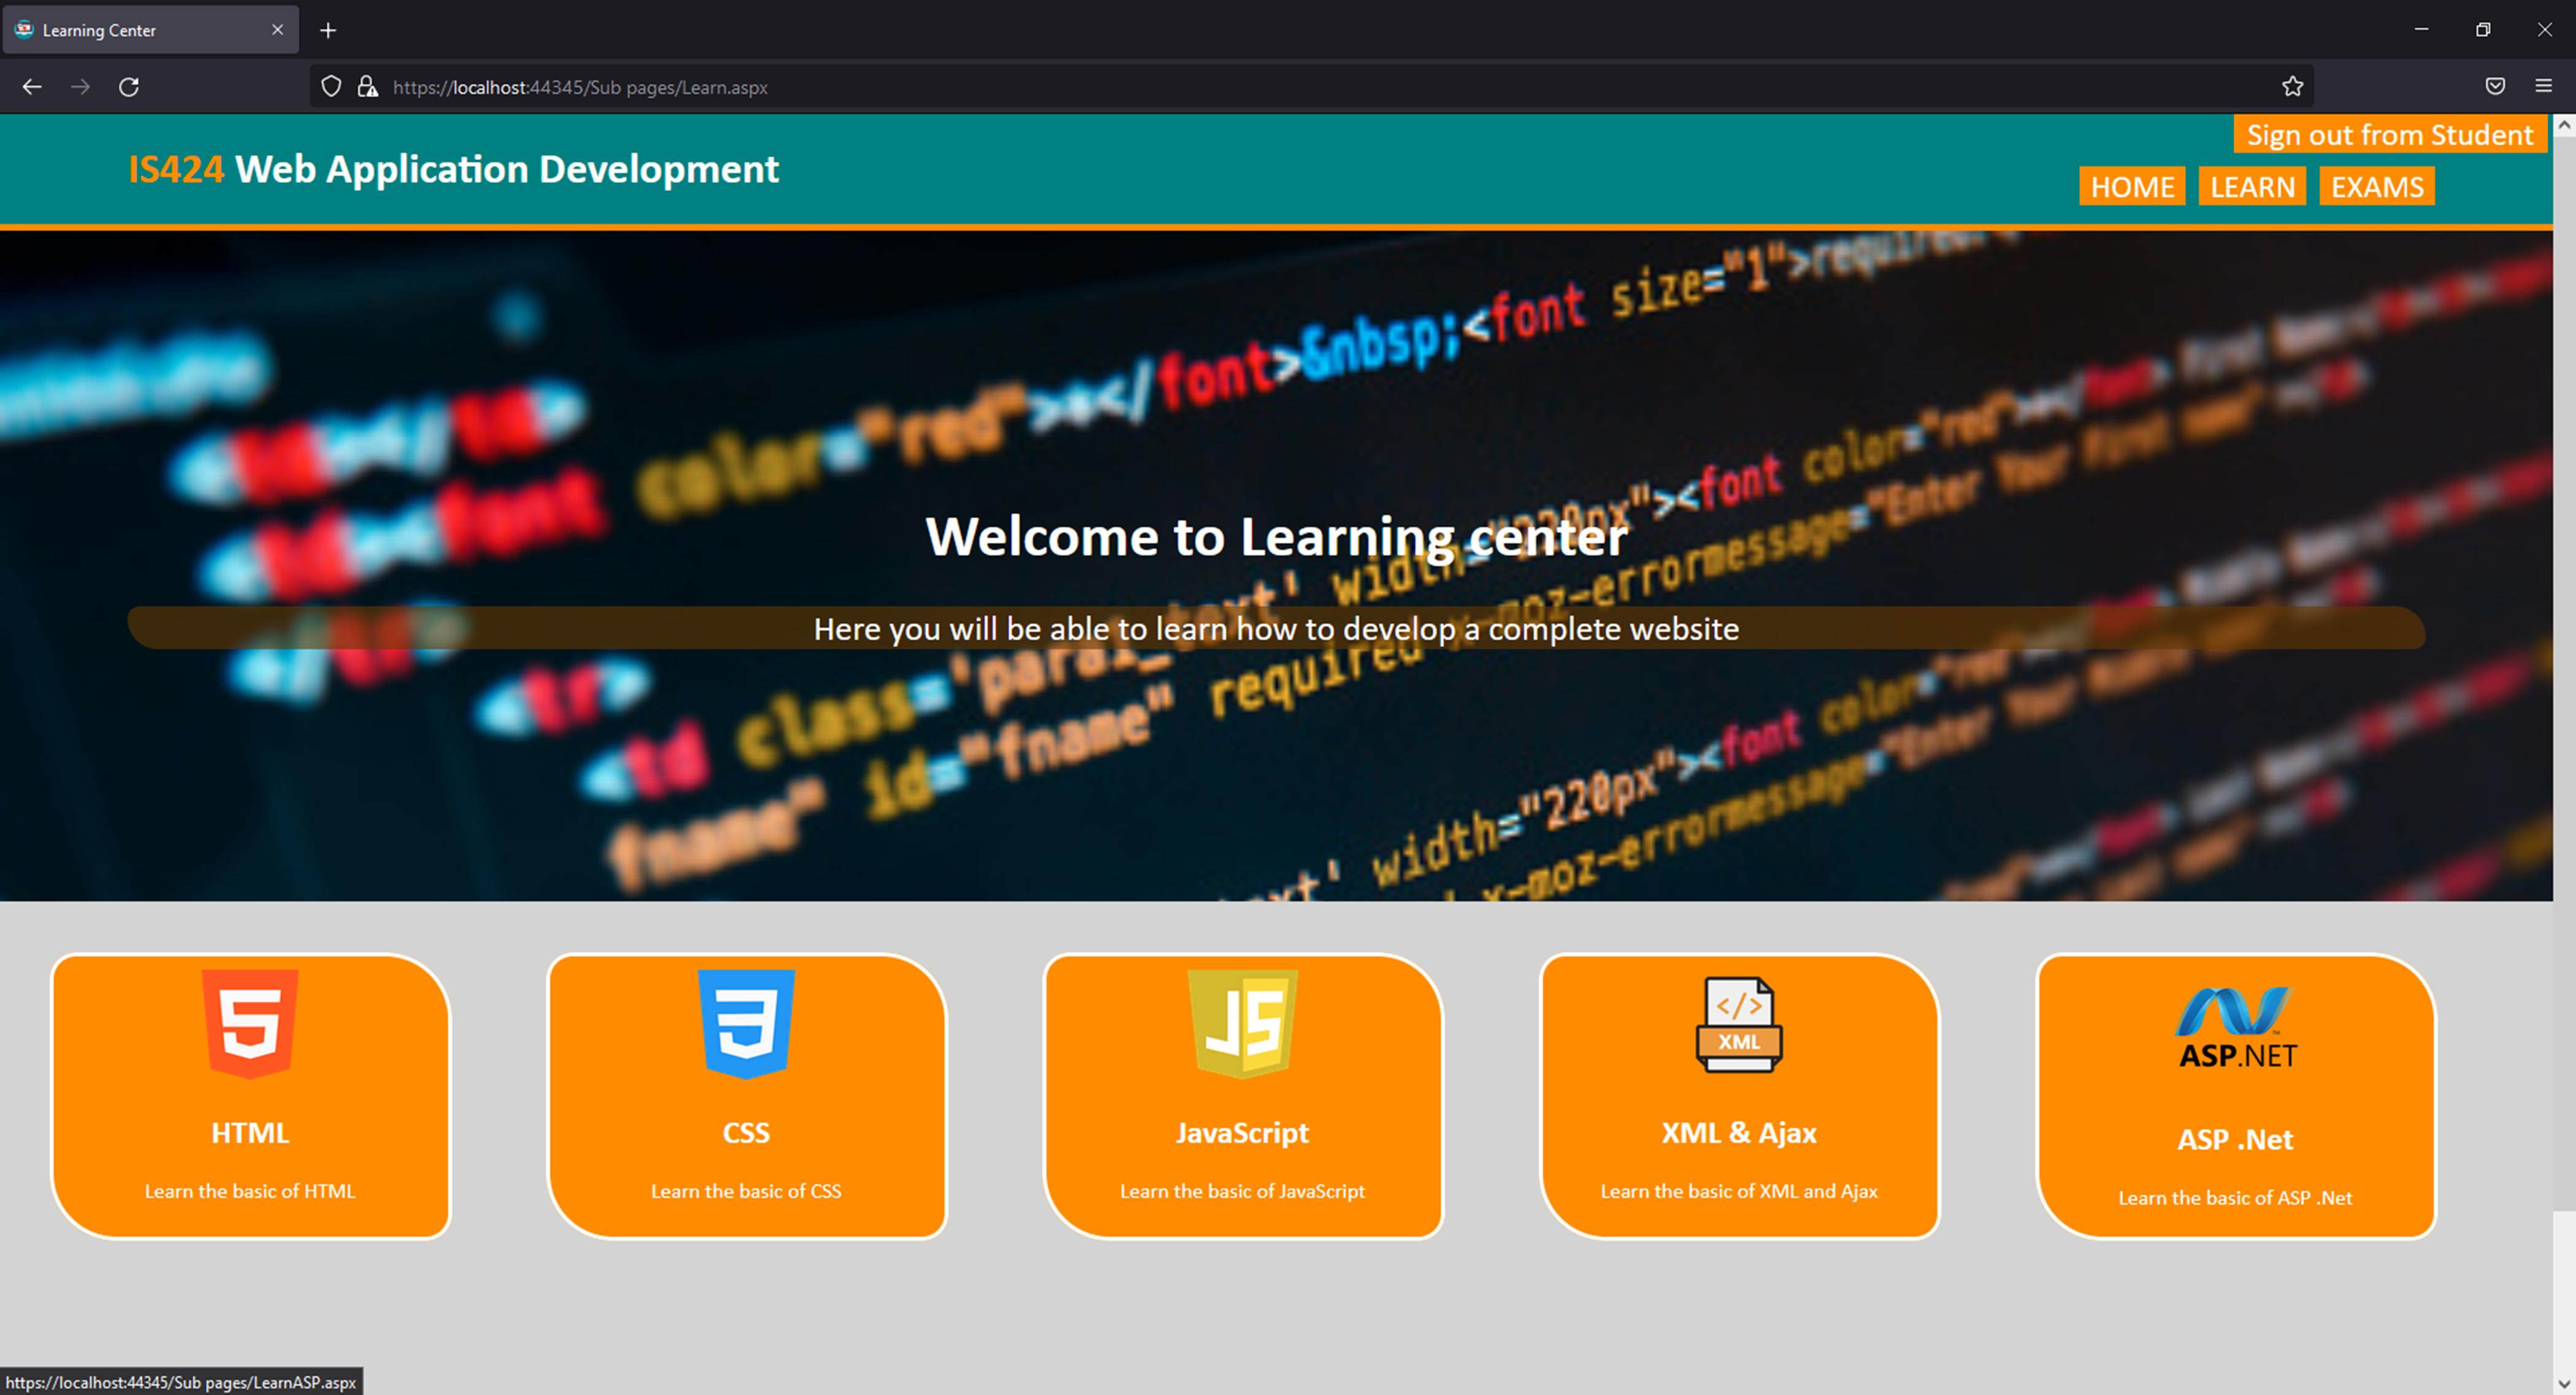Select the Learning Center browser tab
Viewport: 2576px width, 1395px height.
[x=150, y=30]
